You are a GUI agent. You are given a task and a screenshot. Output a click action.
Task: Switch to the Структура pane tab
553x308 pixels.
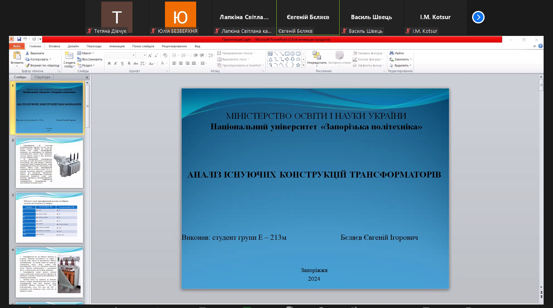tap(42, 77)
